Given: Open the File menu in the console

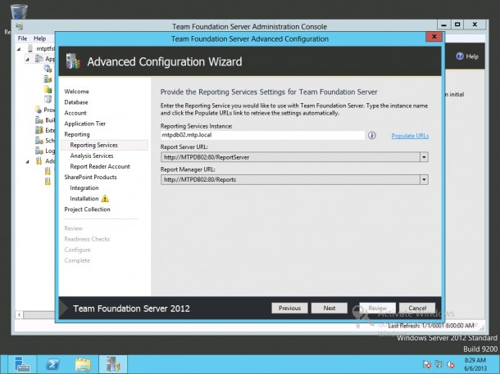Looking at the screenshot, I should (22, 38).
